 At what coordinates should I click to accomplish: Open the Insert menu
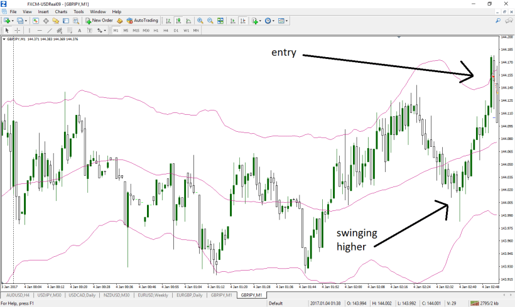pos(43,11)
